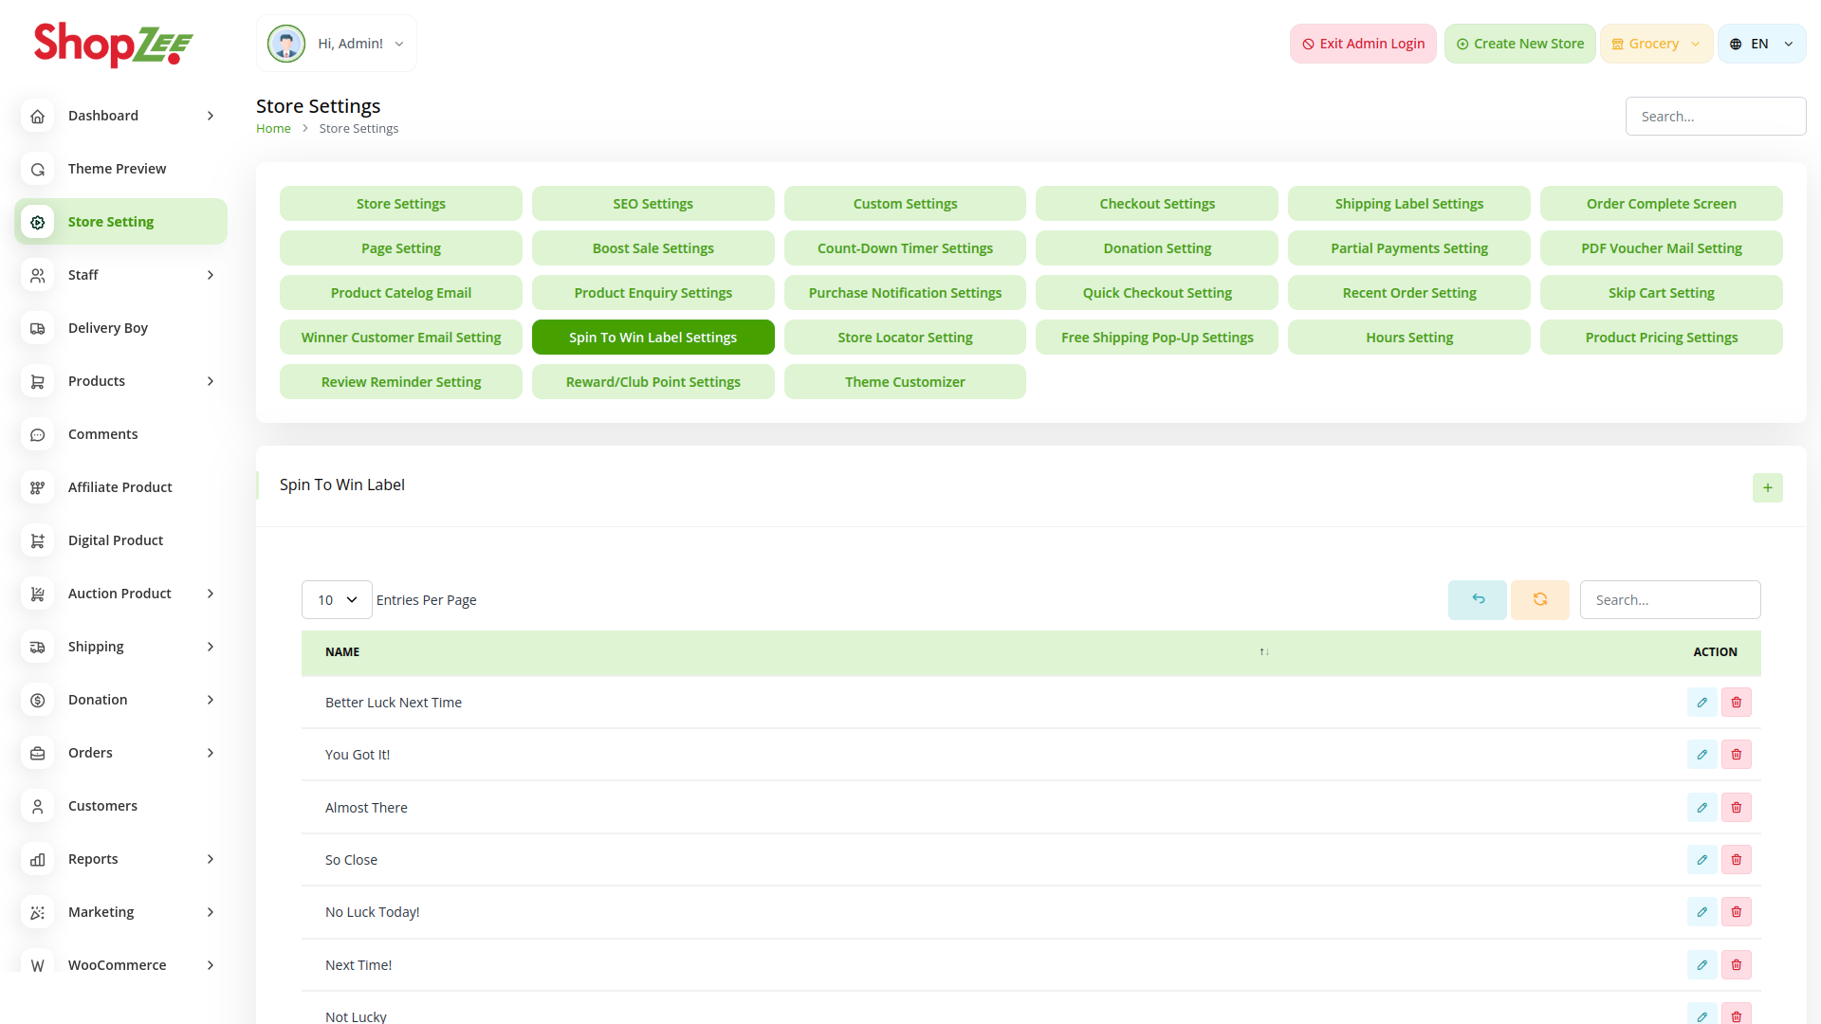
Task: Click the Home breadcrumb link
Action: (x=273, y=129)
